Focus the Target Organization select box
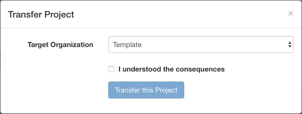This screenshot has width=302, height=114. tap(201, 45)
